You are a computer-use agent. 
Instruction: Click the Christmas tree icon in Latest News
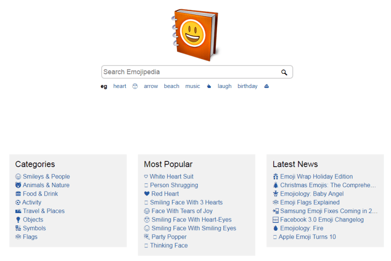coord(276,185)
